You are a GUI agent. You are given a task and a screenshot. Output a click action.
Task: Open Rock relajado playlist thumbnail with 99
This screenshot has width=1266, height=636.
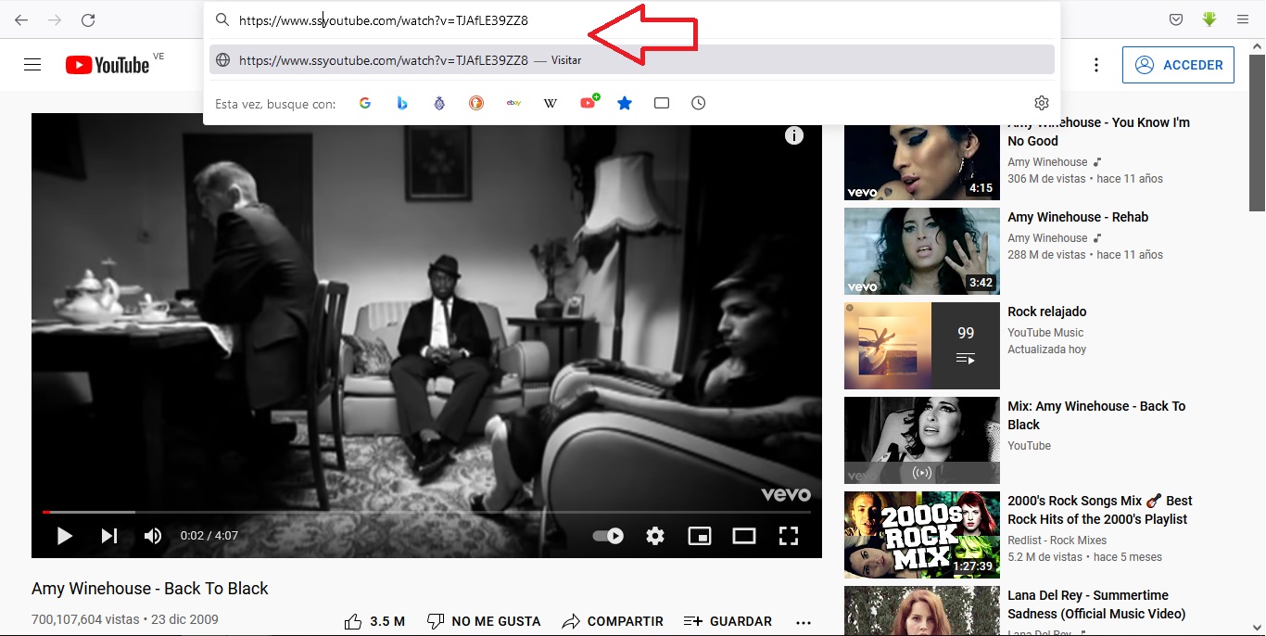pos(922,346)
